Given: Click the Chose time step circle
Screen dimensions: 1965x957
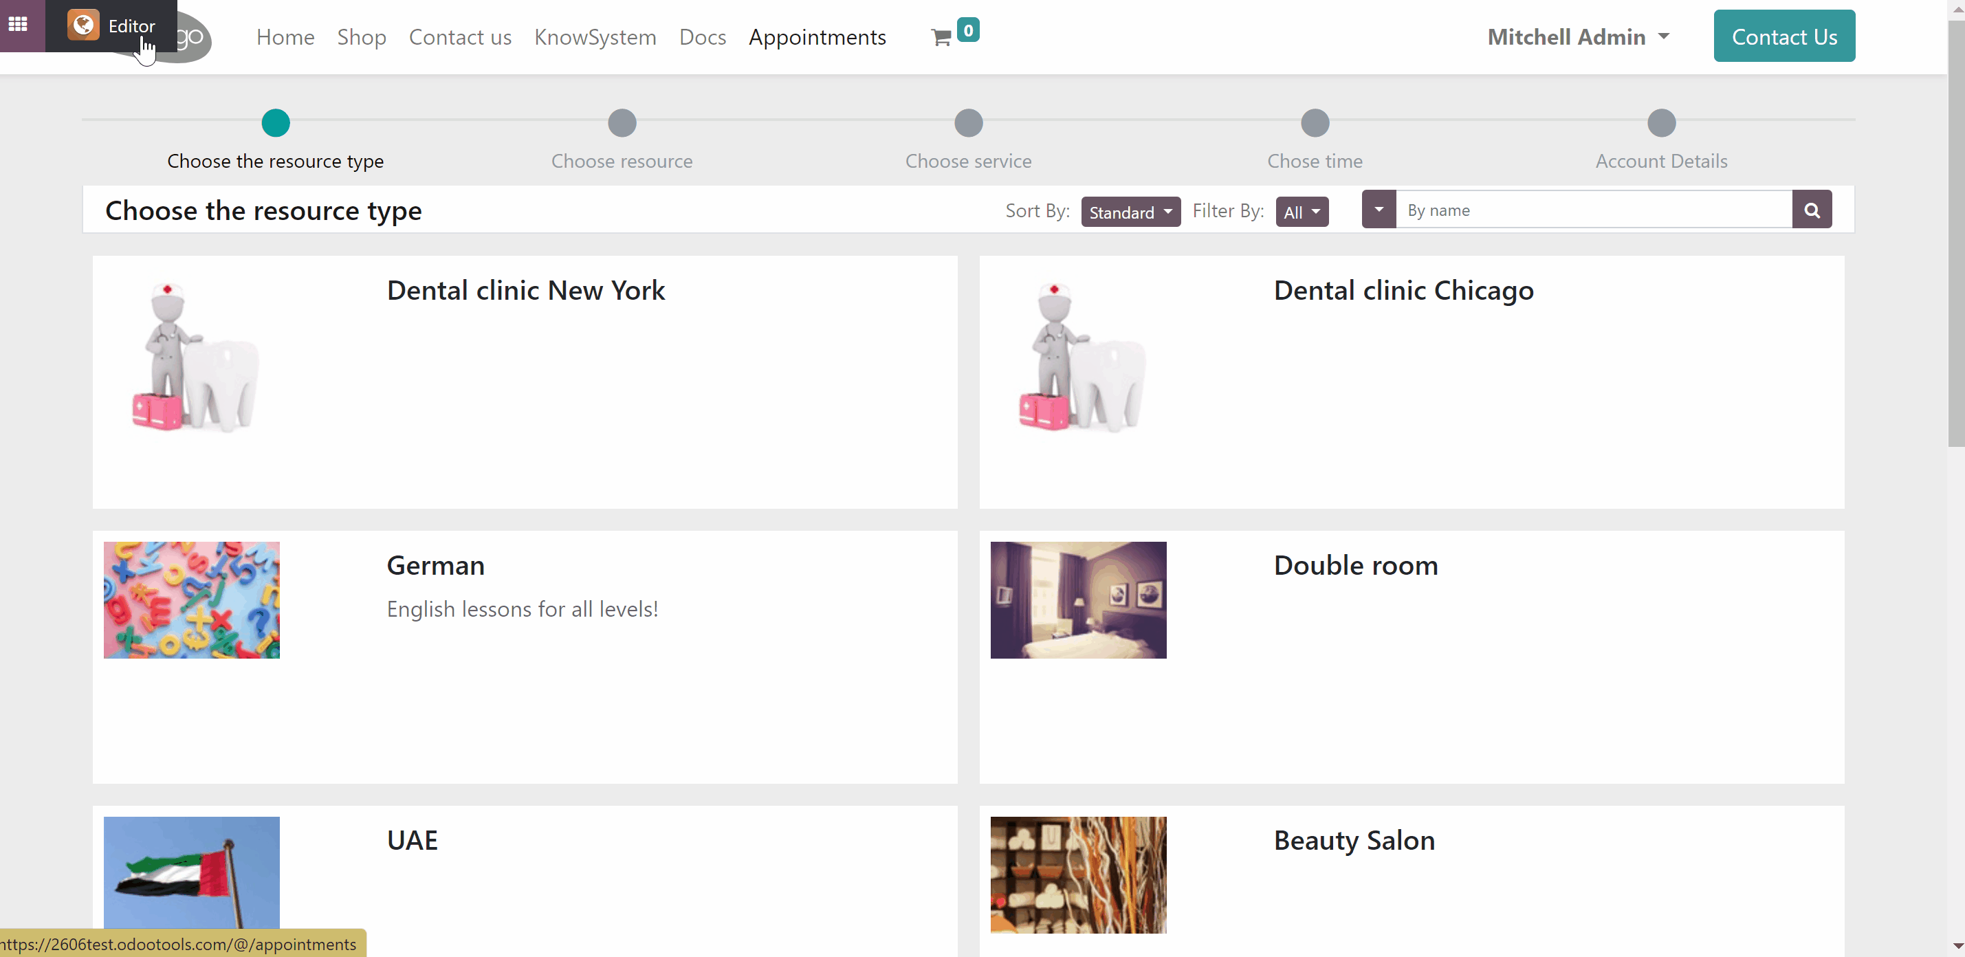Looking at the screenshot, I should pos(1315,123).
